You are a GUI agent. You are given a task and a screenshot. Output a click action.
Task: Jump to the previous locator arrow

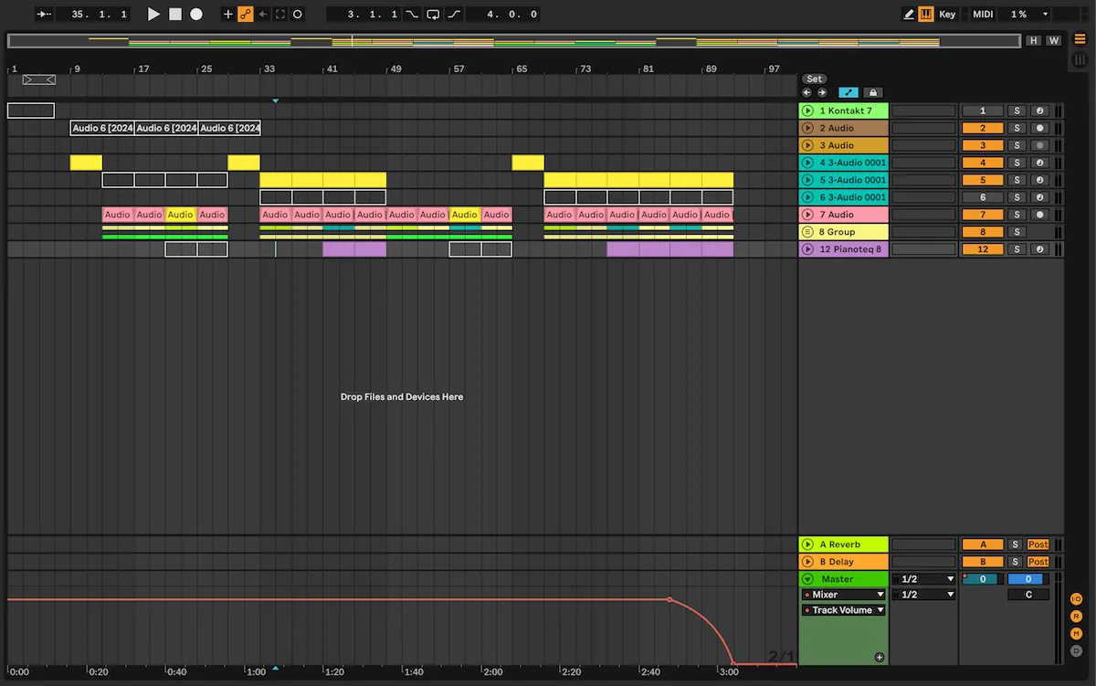[x=806, y=92]
